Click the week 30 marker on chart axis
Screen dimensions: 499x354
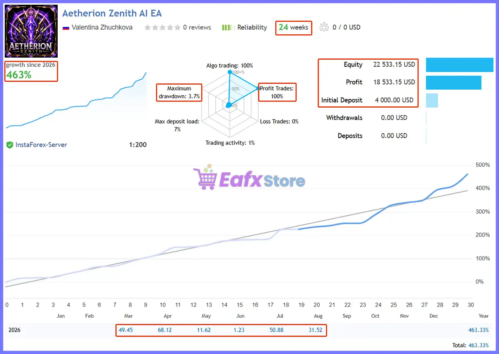tap(471, 305)
